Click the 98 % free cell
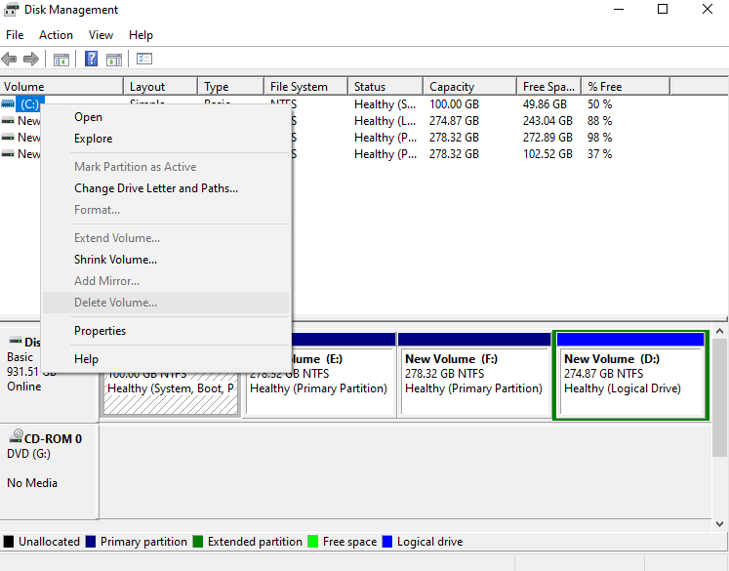729x571 pixels. [599, 138]
